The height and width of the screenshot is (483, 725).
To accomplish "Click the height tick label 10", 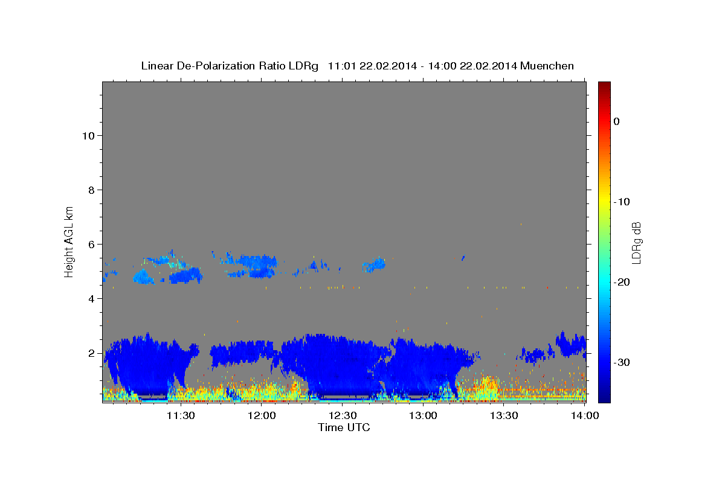I will [x=88, y=135].
